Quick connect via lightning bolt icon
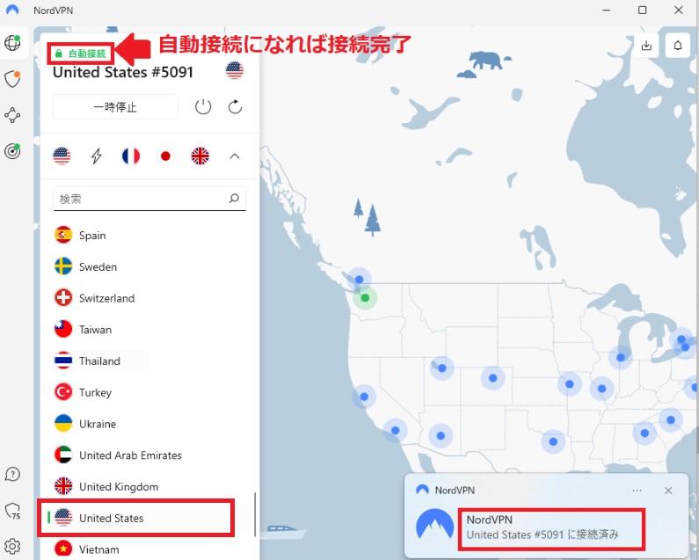 tap(97, 156)
